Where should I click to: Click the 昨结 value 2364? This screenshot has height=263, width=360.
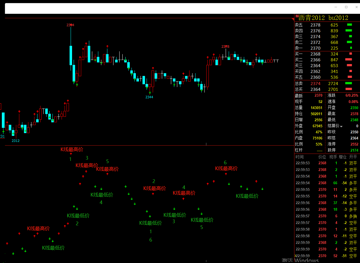[x=354, y=138]
